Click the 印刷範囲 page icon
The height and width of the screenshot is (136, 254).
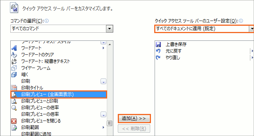[x=14, y=128]
